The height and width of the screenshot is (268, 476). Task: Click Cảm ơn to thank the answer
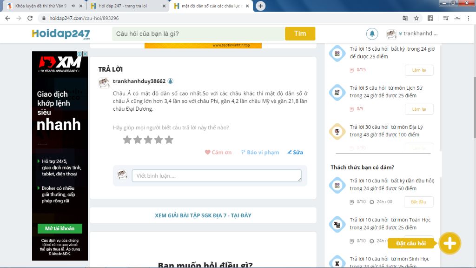(218, 152)
